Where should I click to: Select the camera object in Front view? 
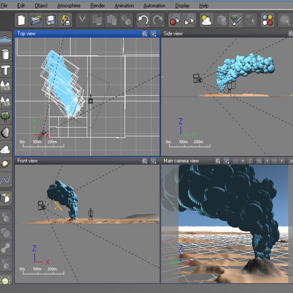click(42, 206)
